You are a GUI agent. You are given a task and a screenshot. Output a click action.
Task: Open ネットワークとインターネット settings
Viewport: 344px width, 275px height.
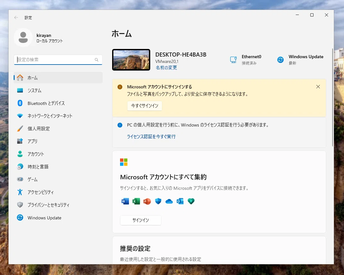pyautogui.click(x=58, y=116)
